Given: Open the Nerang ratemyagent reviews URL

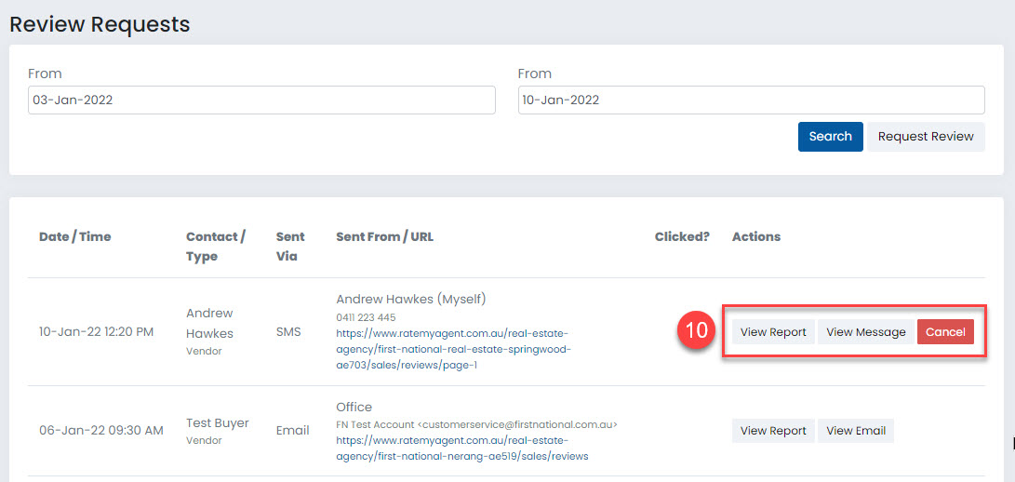Looking at the screenshot, I should (462, 448).
